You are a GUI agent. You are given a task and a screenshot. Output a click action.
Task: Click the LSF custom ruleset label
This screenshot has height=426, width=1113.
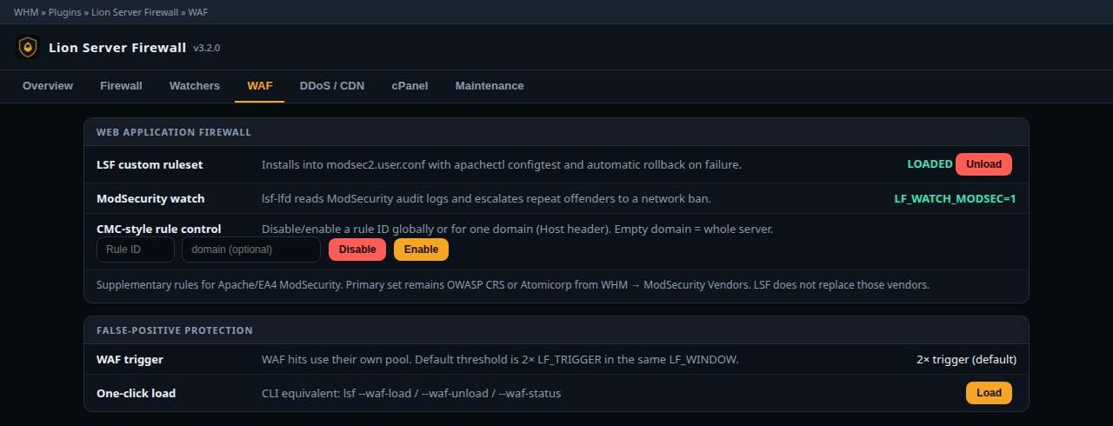click(150, 164)
